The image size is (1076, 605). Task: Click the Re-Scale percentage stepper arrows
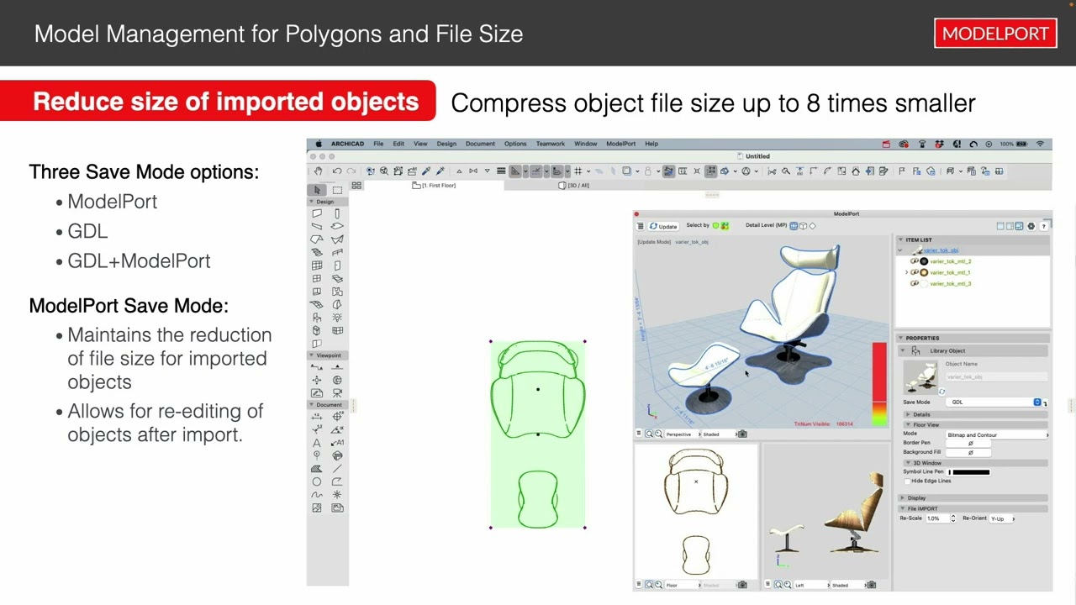click(953, 518)
